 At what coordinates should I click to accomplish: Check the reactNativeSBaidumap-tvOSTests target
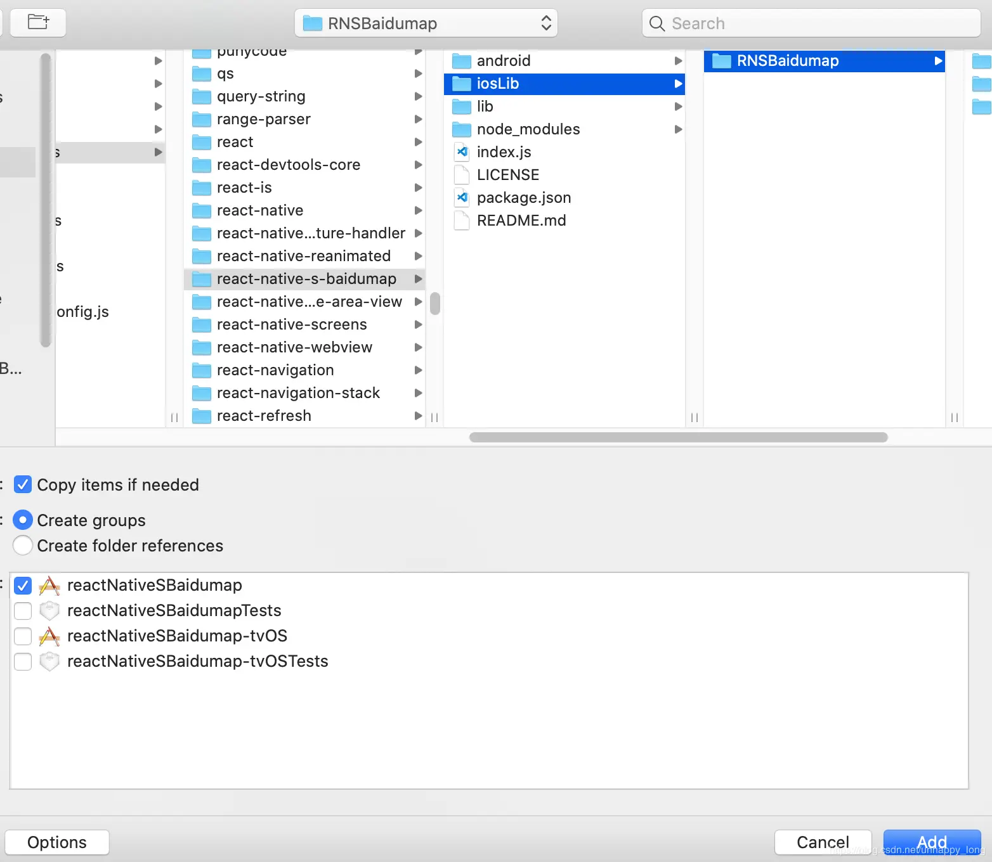[23, 661]
